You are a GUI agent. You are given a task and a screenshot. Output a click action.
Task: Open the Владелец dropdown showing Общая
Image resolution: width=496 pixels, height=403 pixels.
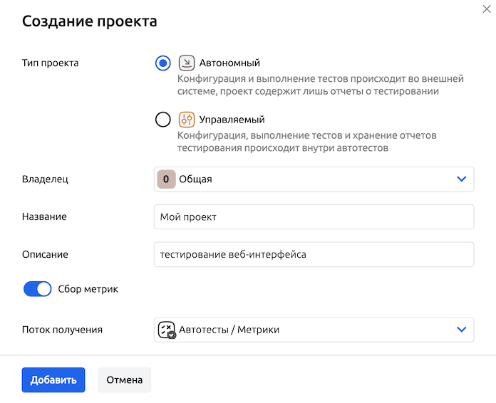[314, 179]
